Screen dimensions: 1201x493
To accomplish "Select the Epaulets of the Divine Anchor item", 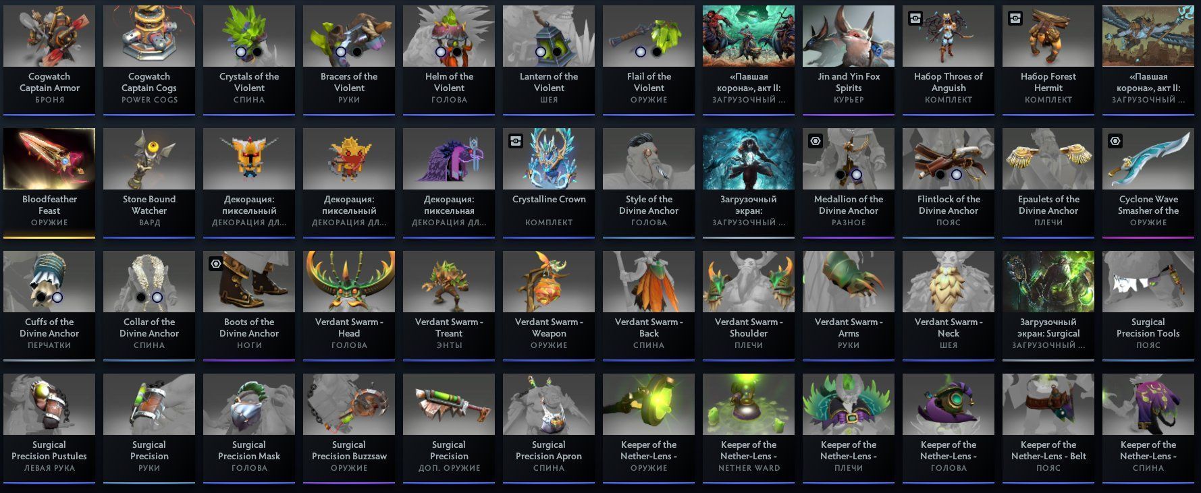I will pyautogui.click(x=1048, y=183).
